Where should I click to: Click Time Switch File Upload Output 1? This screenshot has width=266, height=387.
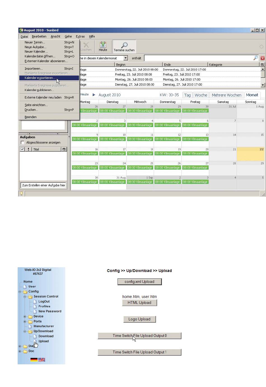139,352
